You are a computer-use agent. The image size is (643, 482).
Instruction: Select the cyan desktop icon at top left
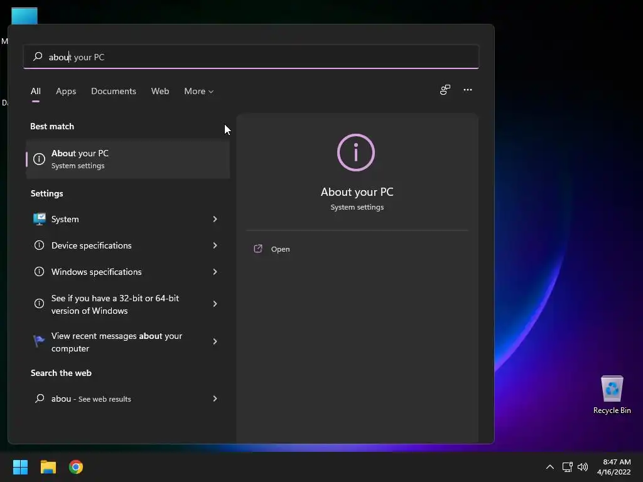coord(24,16)
